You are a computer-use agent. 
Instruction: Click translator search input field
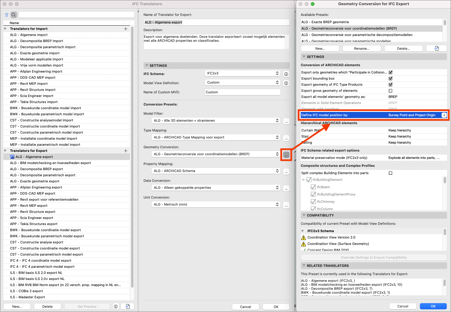pyautogui.click(x=76, y=15)
